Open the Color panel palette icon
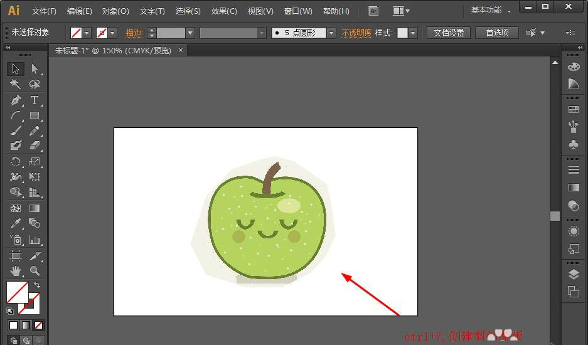Screen dimensions: 588x345 (x=574, y=66)
